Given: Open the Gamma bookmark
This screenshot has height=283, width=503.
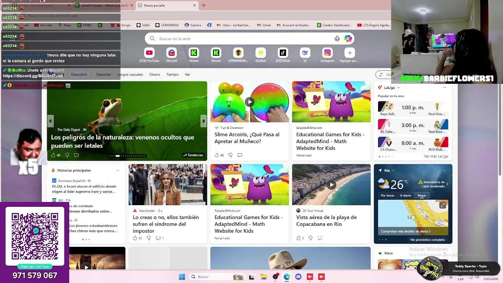Looking at the screenshot, I should point(193,25).
